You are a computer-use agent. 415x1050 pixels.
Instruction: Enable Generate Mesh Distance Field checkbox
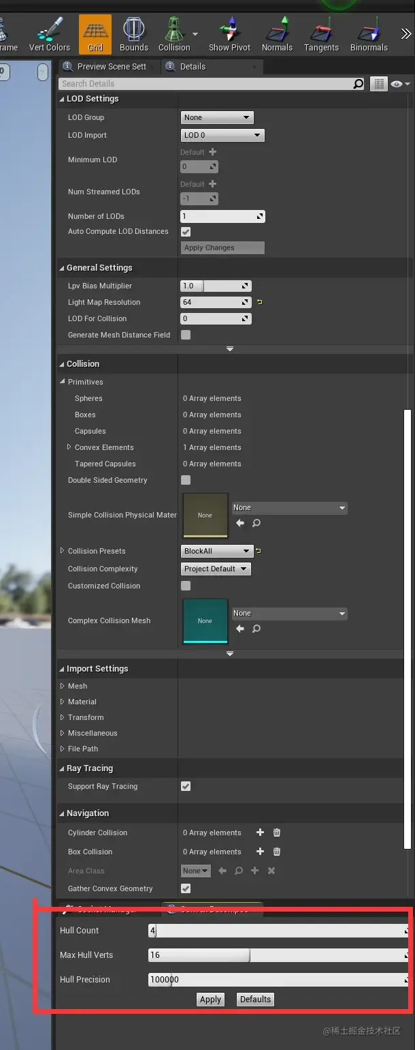[186, 335]
